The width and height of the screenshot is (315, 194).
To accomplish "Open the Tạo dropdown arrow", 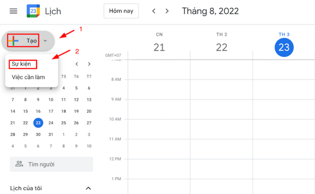I will 45,41.
